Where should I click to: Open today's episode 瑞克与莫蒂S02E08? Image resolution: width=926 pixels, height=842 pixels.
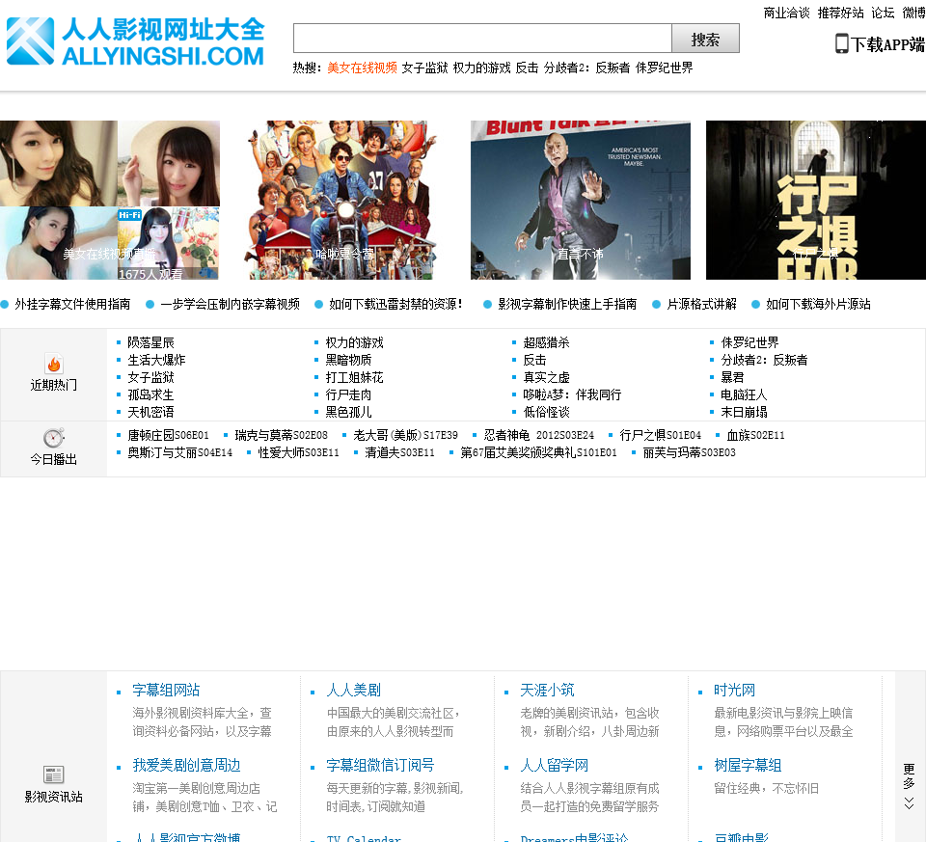point(281,435)
